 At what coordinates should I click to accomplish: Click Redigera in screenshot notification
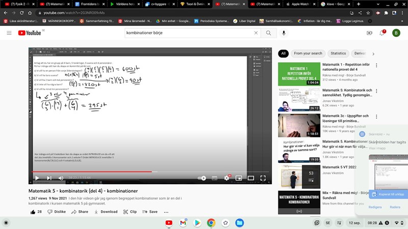375,207
